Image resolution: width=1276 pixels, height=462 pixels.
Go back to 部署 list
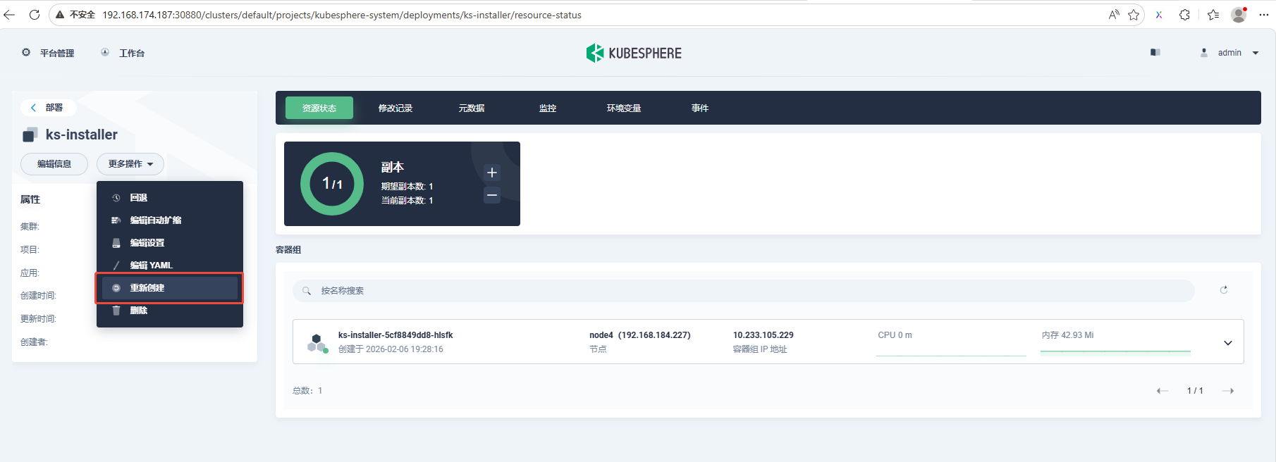point(48,108)
